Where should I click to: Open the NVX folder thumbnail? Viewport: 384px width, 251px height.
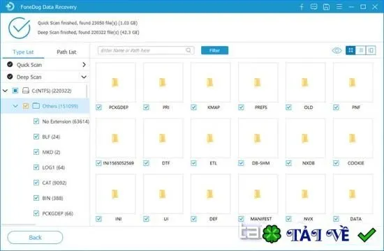305,194
